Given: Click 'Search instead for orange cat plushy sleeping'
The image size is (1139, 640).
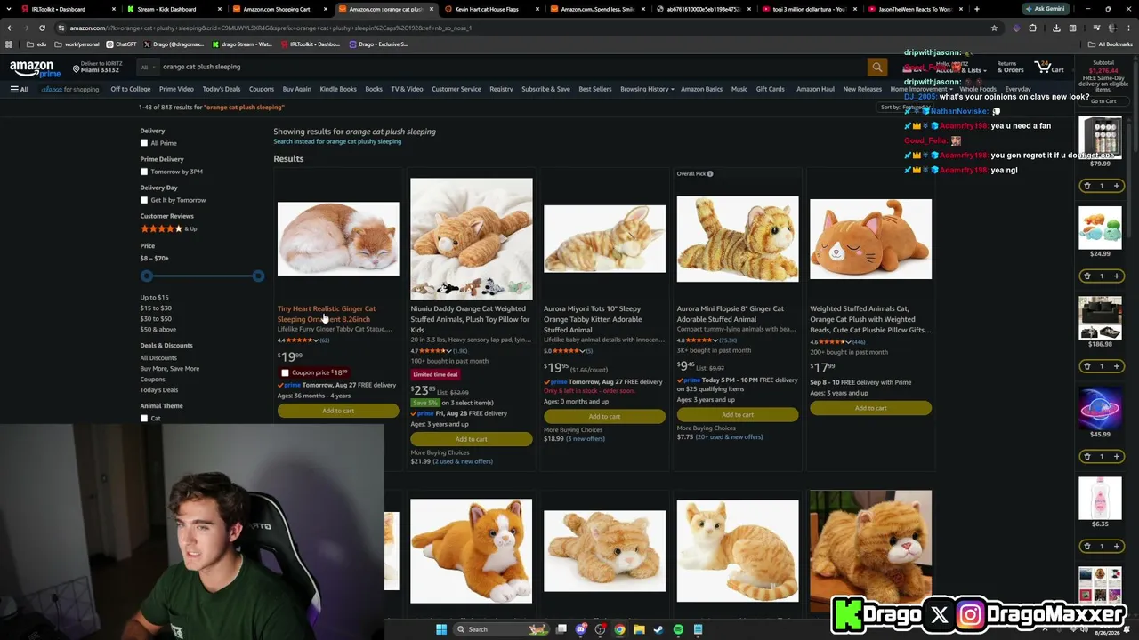Looking at the screenshot, I should (x=337, y=141).
